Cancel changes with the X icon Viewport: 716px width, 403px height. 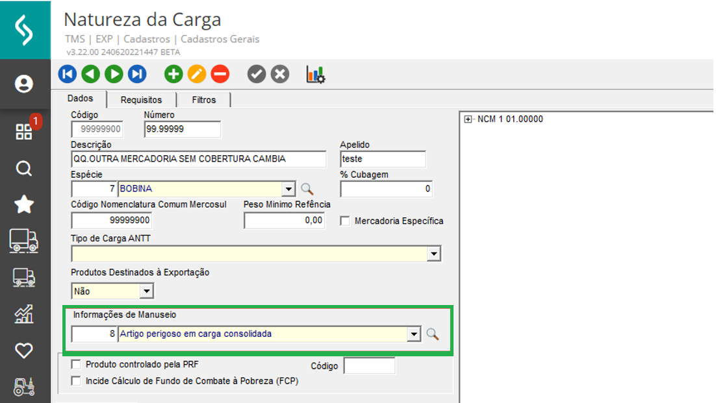click(x=280, y=74)
